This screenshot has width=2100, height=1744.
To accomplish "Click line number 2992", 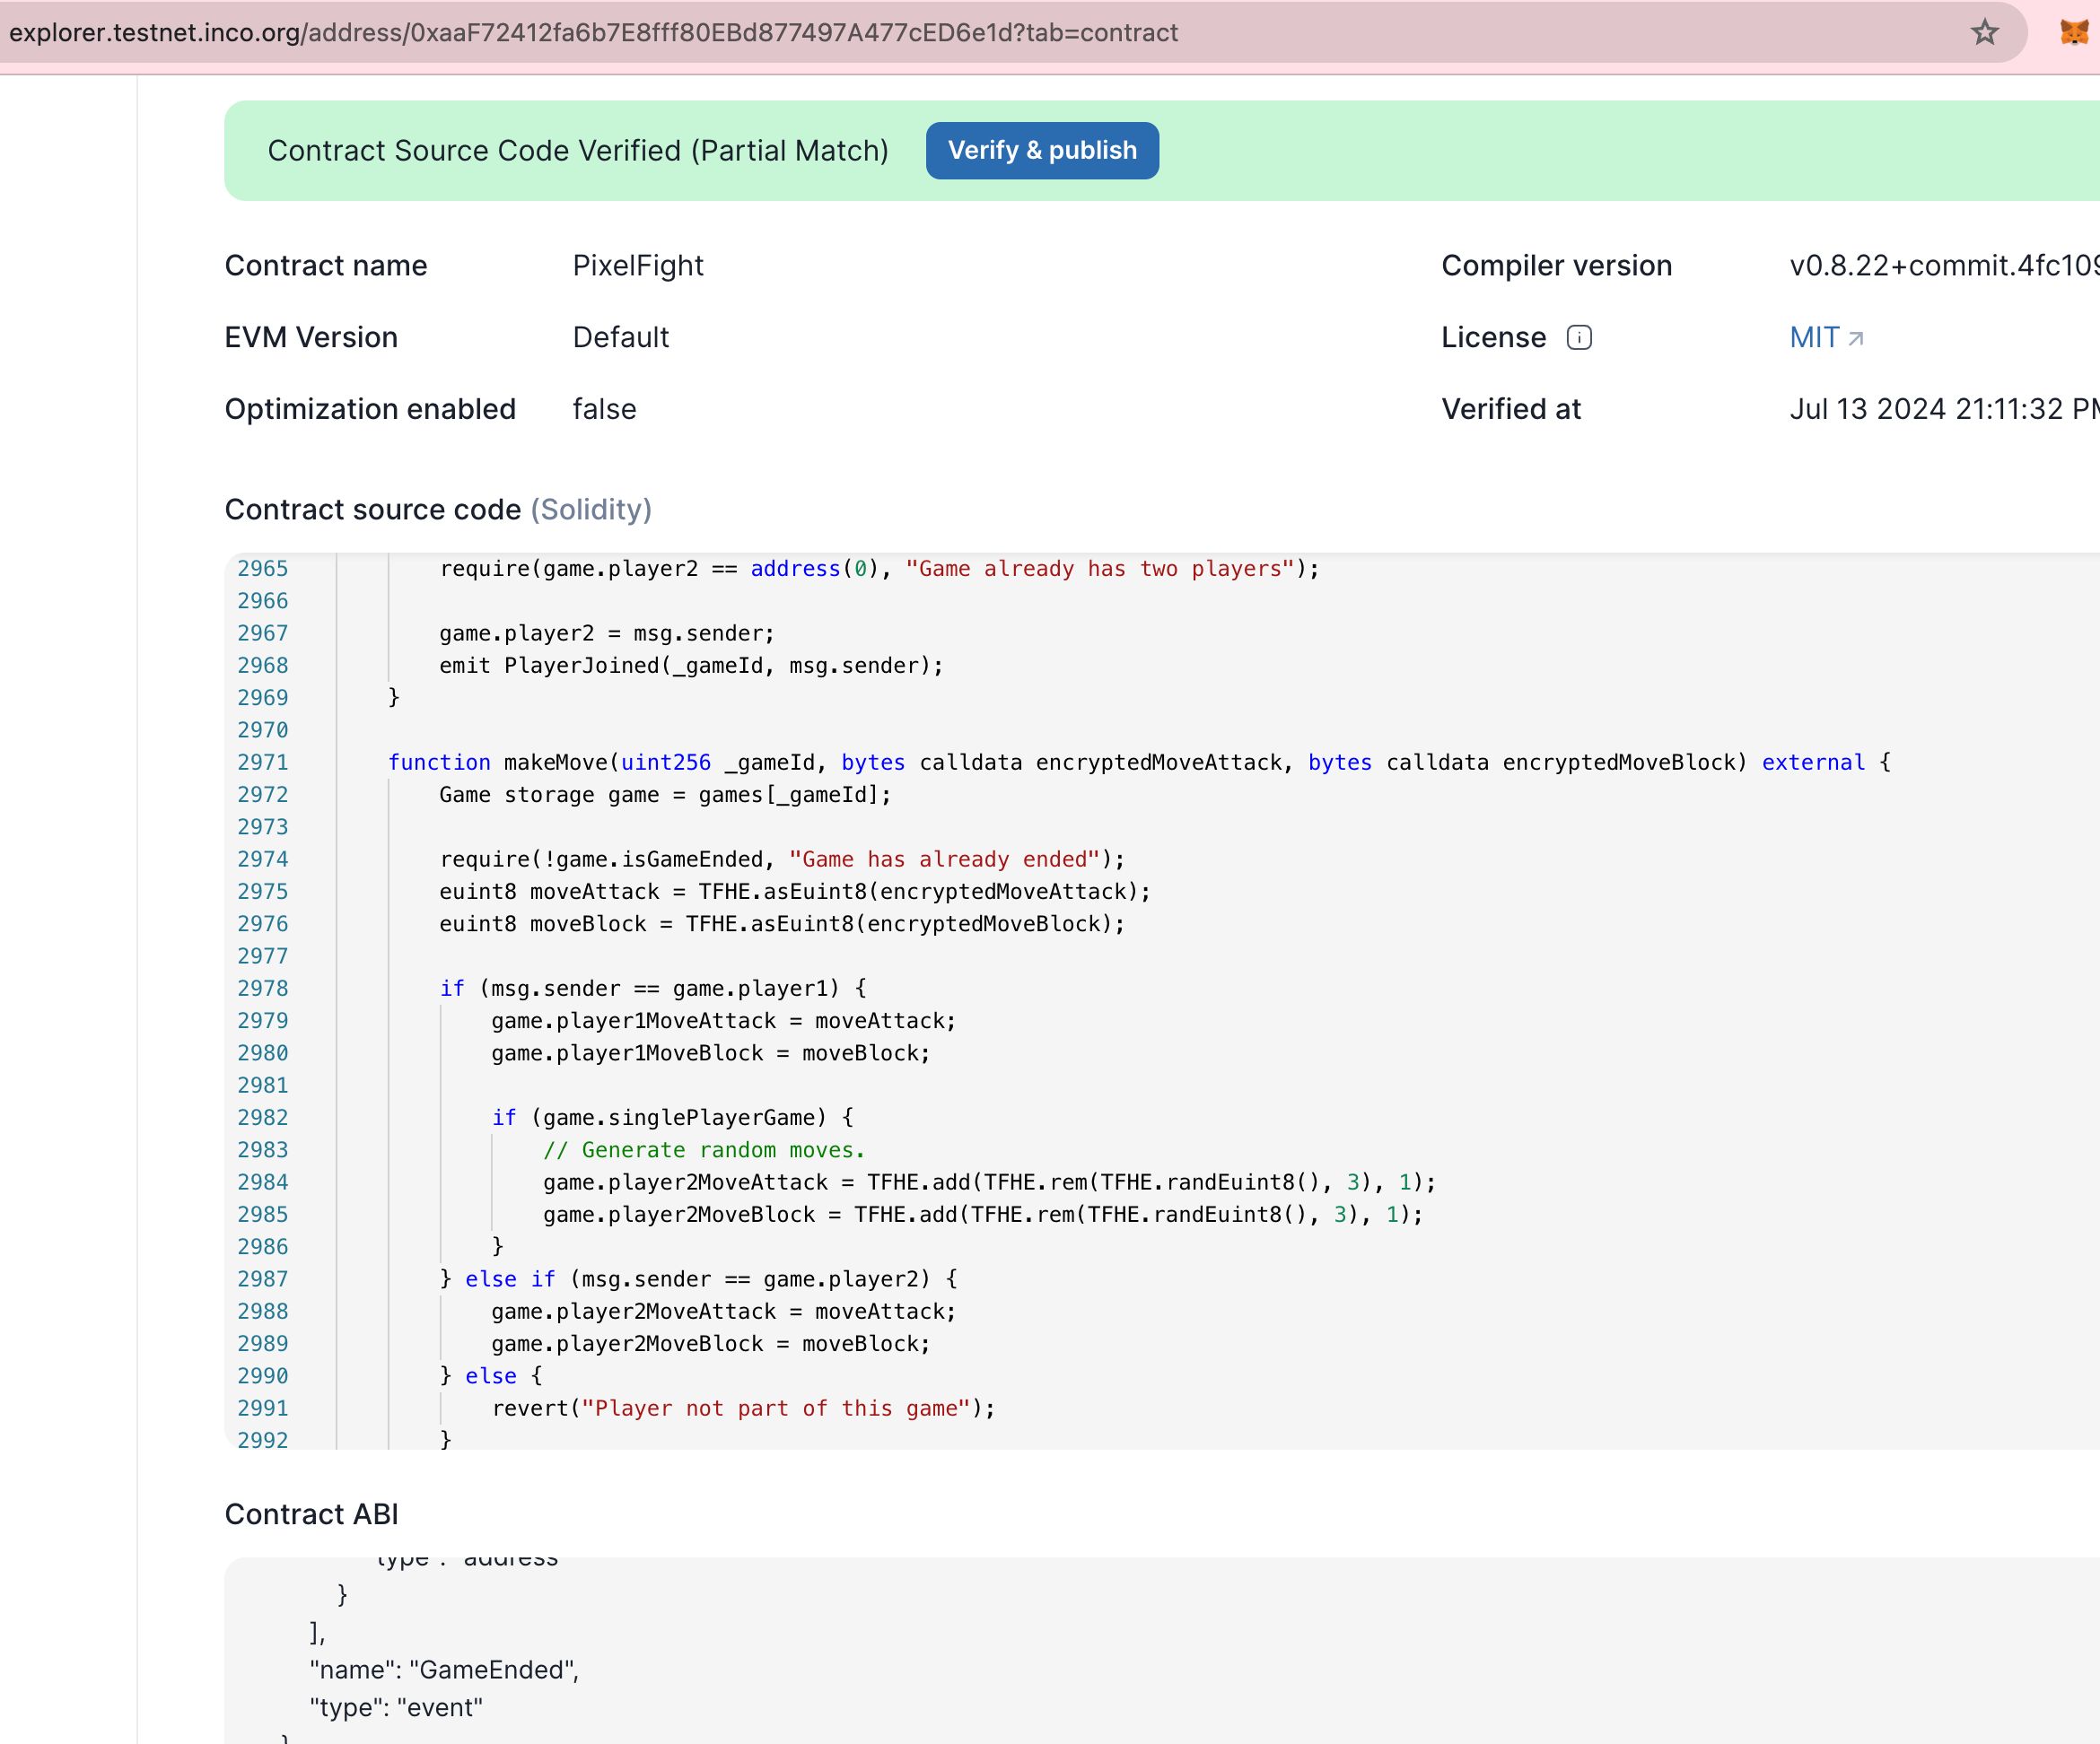I will coord(263,1440).
